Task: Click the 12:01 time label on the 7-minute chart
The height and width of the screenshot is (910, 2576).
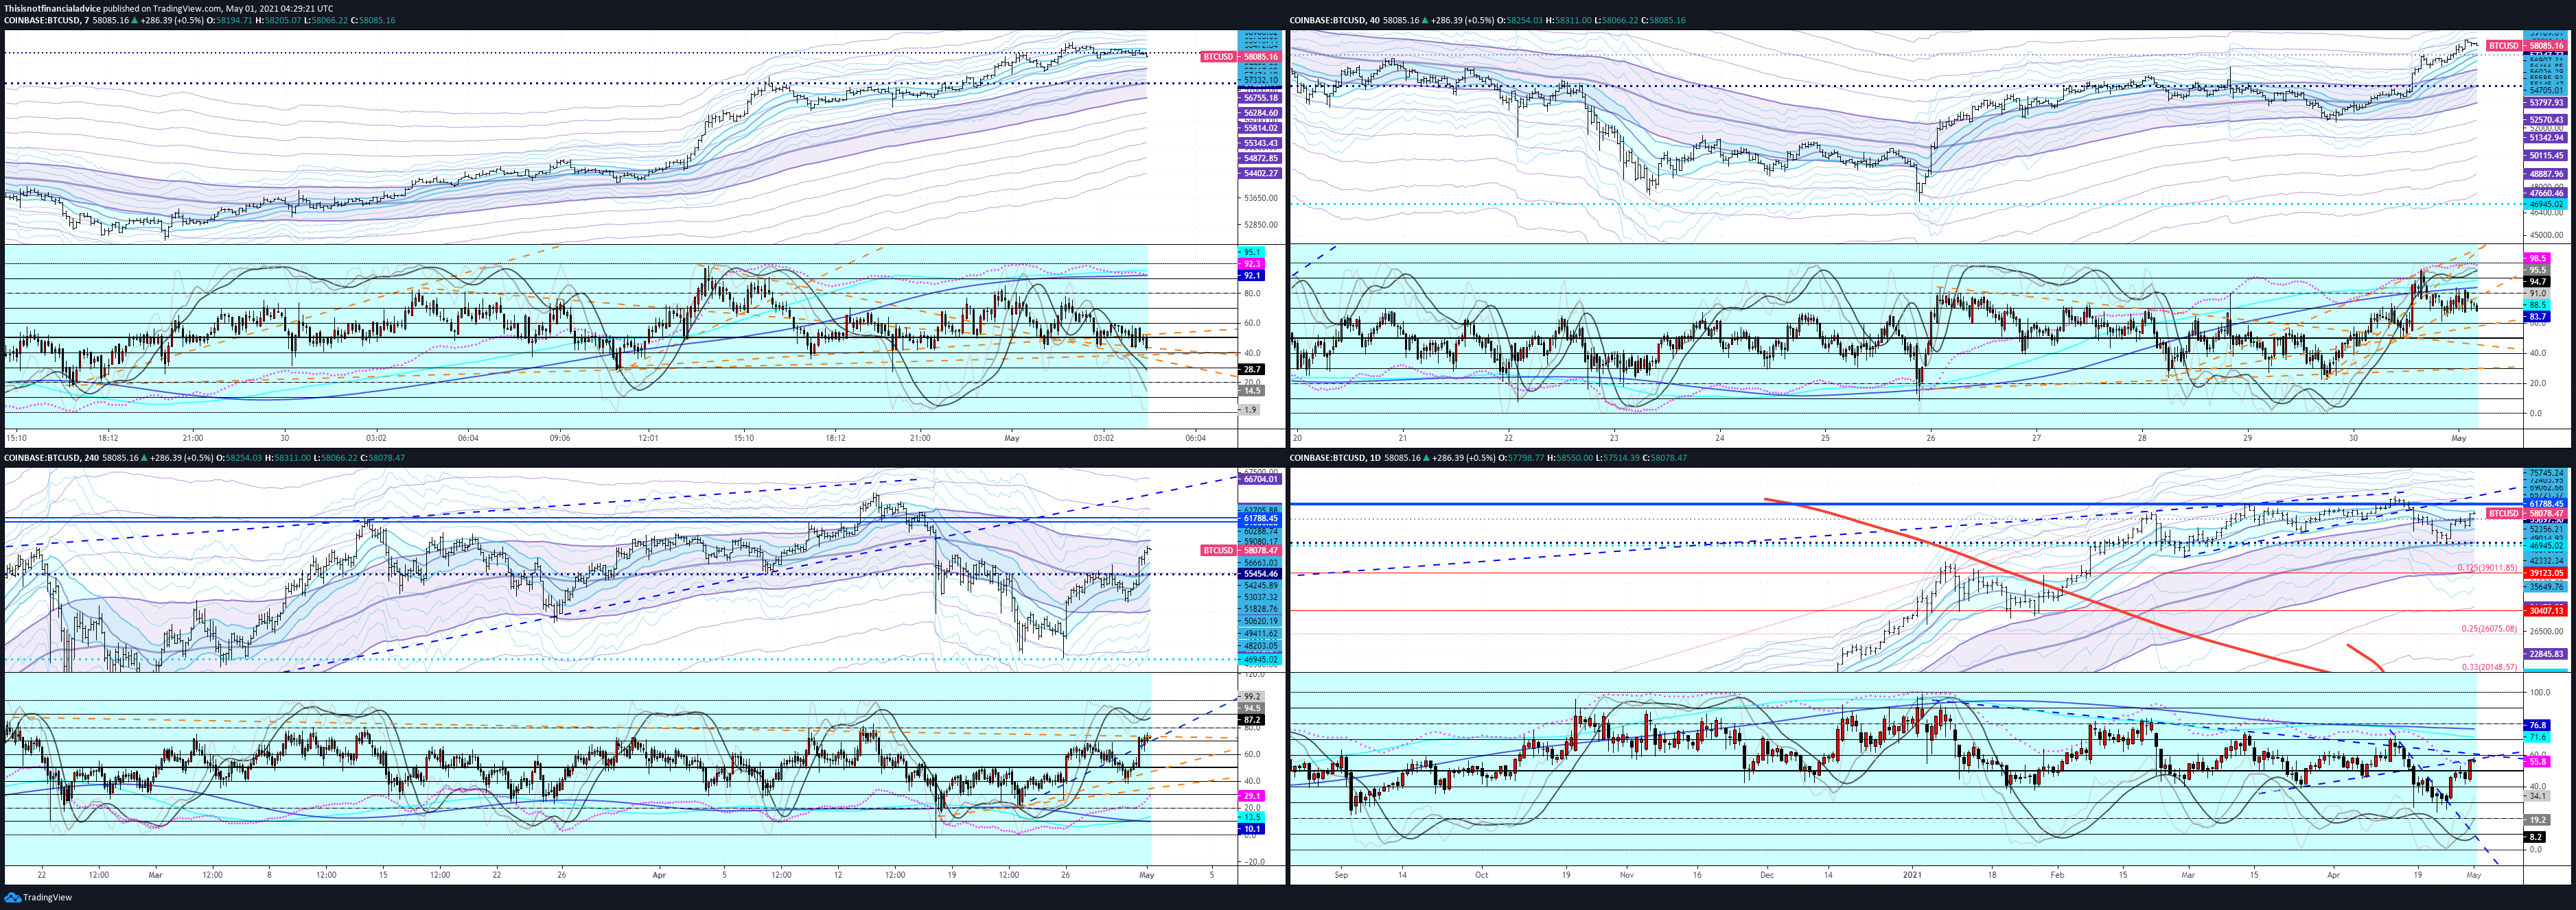Action: (648, 438)
